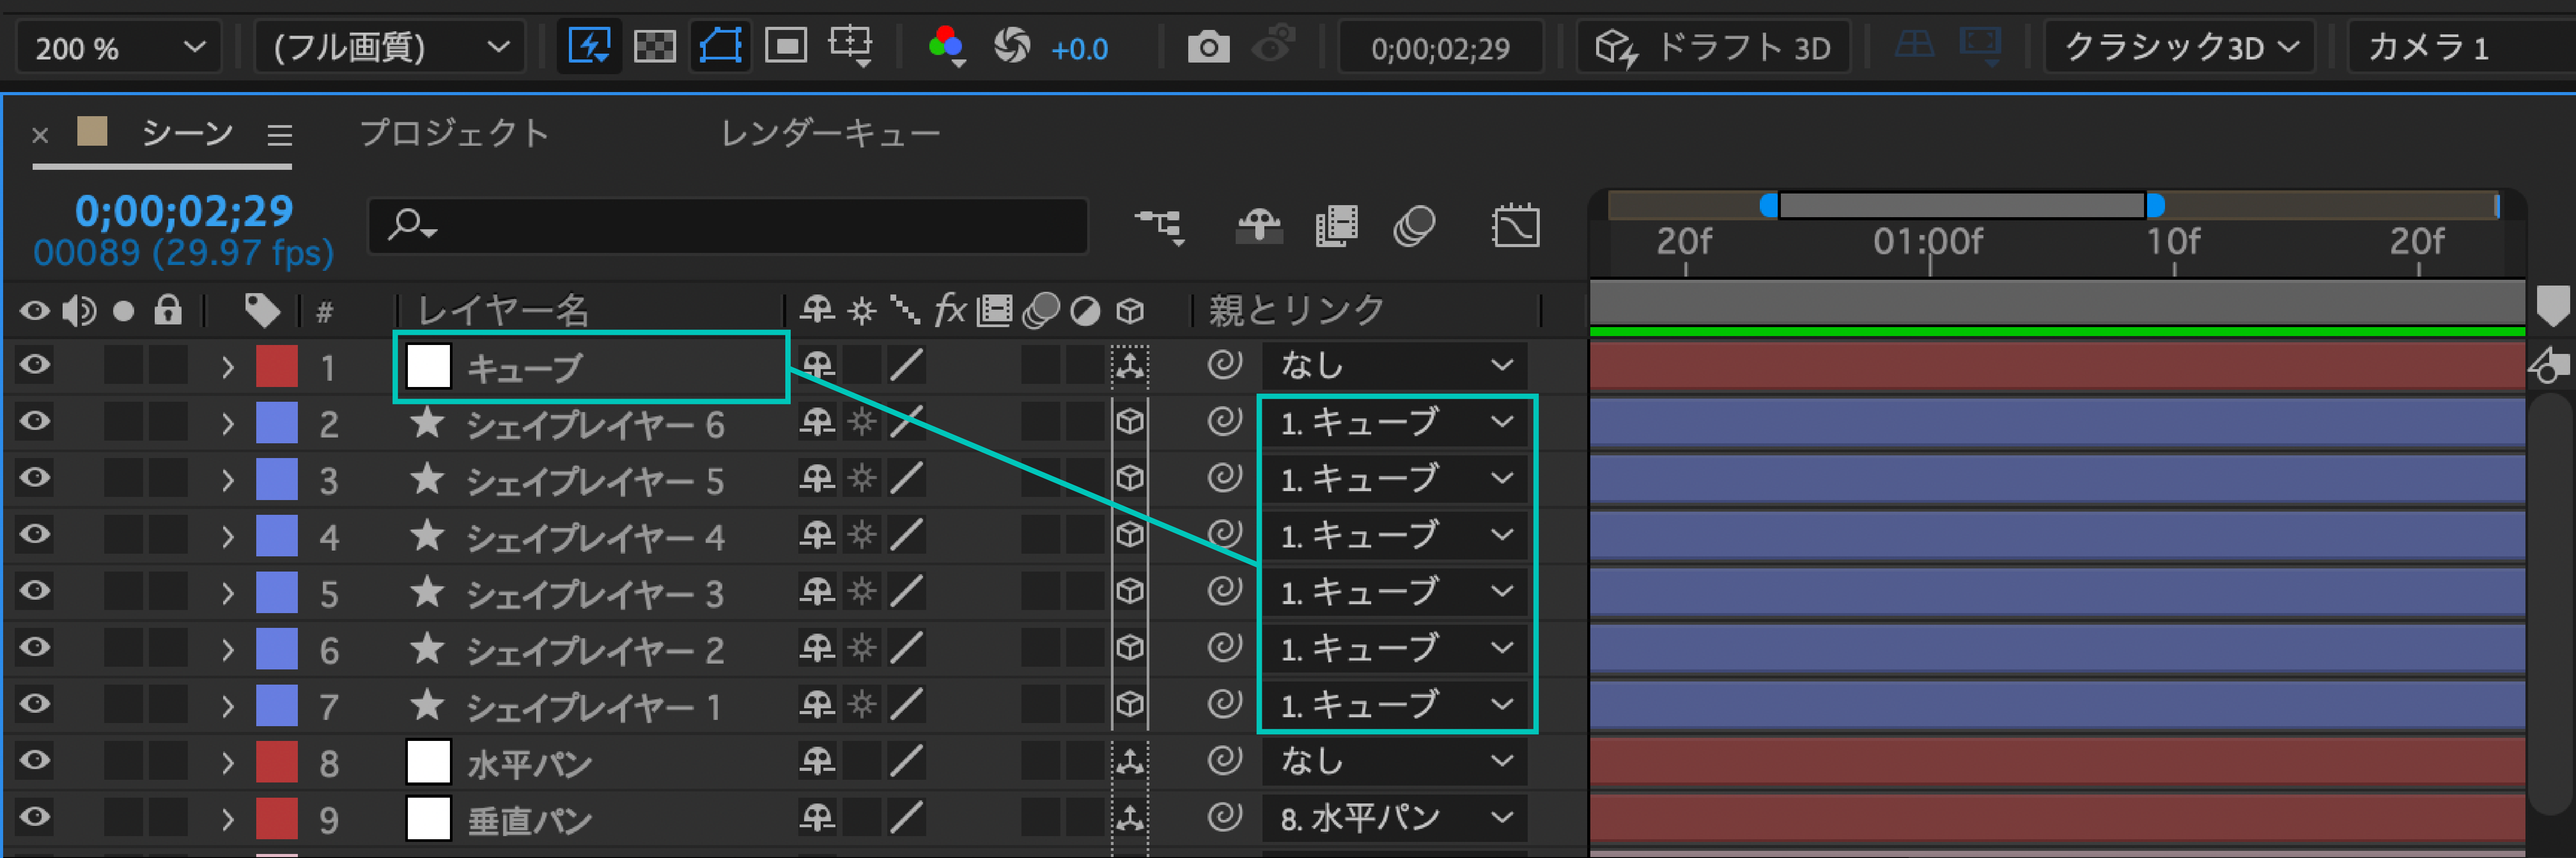Image resolution: width=2576 pixels, height=858 pixels.
Task: Click the Draft 3D cube icon
Action: [x=1615, y=47]
